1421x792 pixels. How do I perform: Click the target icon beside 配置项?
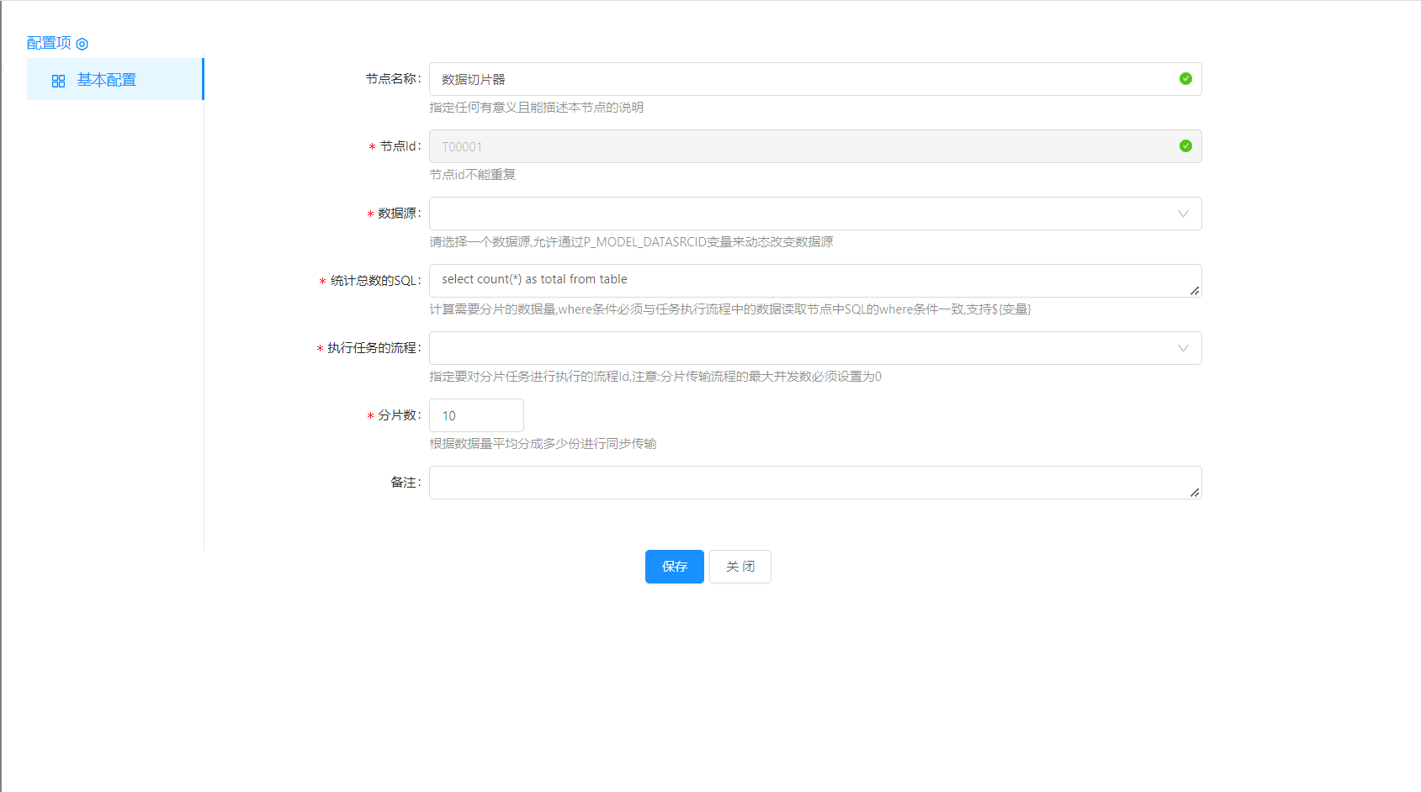[x=82, y=44]
